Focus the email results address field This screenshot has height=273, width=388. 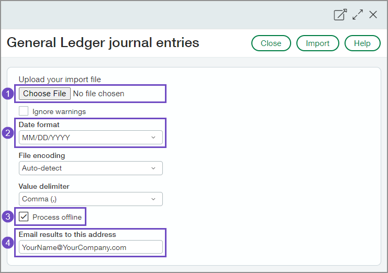click(91, 247)
